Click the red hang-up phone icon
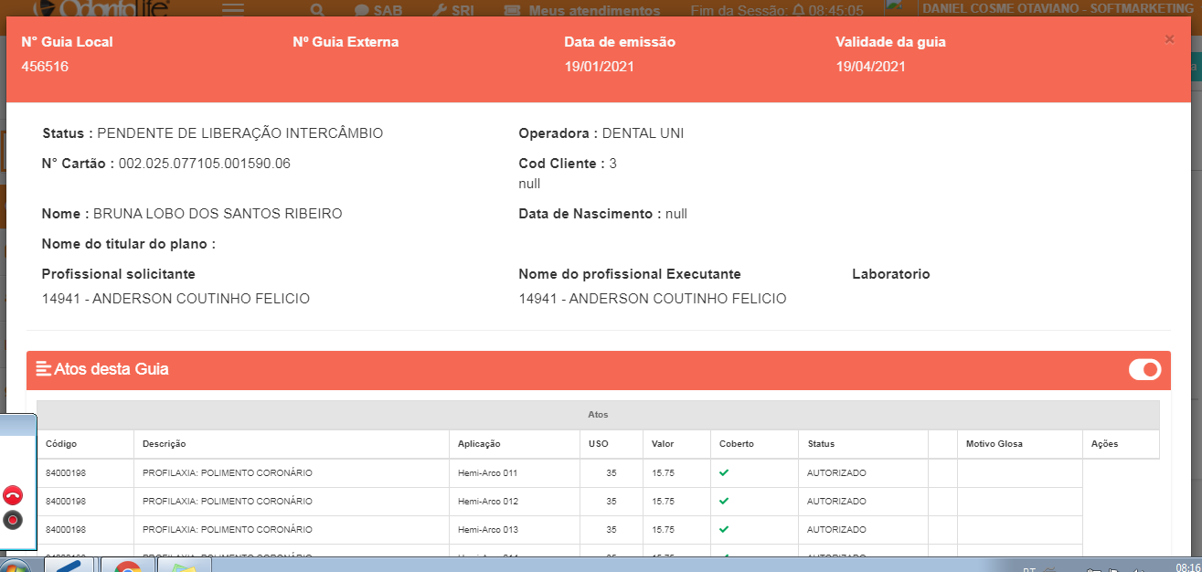 (13, 495)
